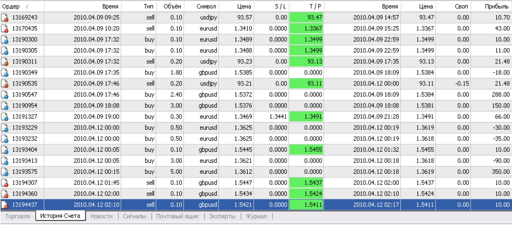Click the icon next to order 13193575
Screen dimensions: 512x225
click(x=5, y=171)
